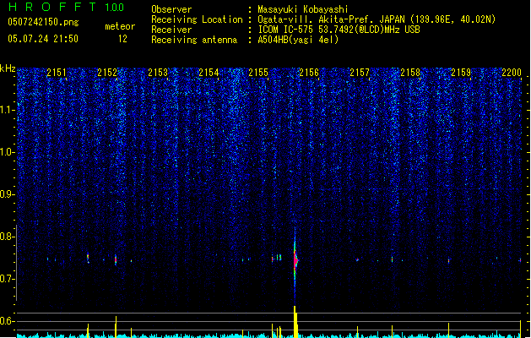Click the 1.1 kHz axis label

[x=7, y=110]
